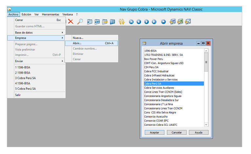The height and width of the screenshot is (154, 251).
Task: Open recent company 2 1596-BISA
Action: [36, 73]
